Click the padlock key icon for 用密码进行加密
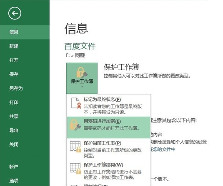This screenshot has height=186, width=223. (x=75, y=125)
